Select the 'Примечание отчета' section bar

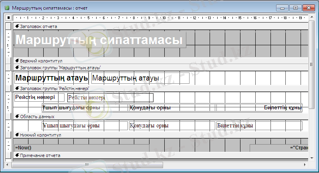coord(161,155)
